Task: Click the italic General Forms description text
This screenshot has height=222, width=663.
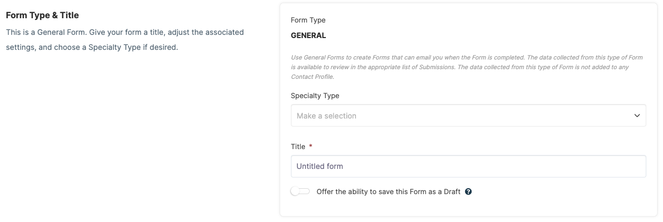Action: pos(467,67)
